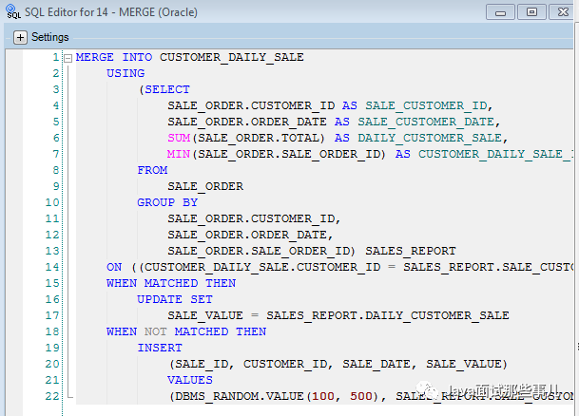Click DBMS_RANDOM.VALUE on line 22
The width and height of the screenshot is (579, 416).
tap(240, 396)
